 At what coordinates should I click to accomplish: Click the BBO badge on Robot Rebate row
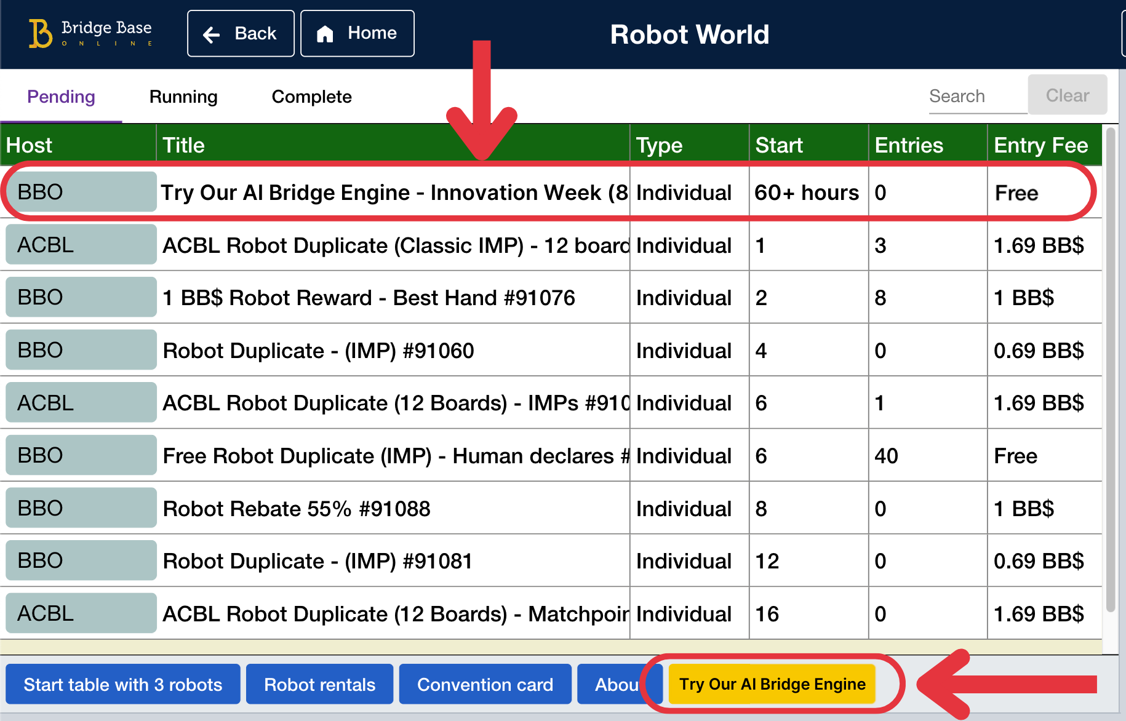click(80, 508)
